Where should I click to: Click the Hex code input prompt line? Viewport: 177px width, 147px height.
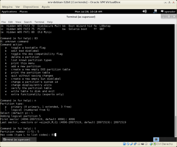tap(28, 135)
